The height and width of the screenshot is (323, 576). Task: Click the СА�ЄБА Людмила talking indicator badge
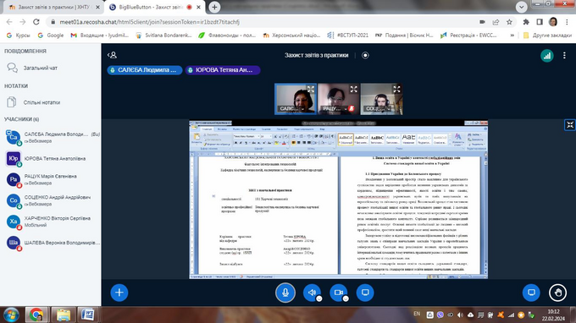(145, 70)
